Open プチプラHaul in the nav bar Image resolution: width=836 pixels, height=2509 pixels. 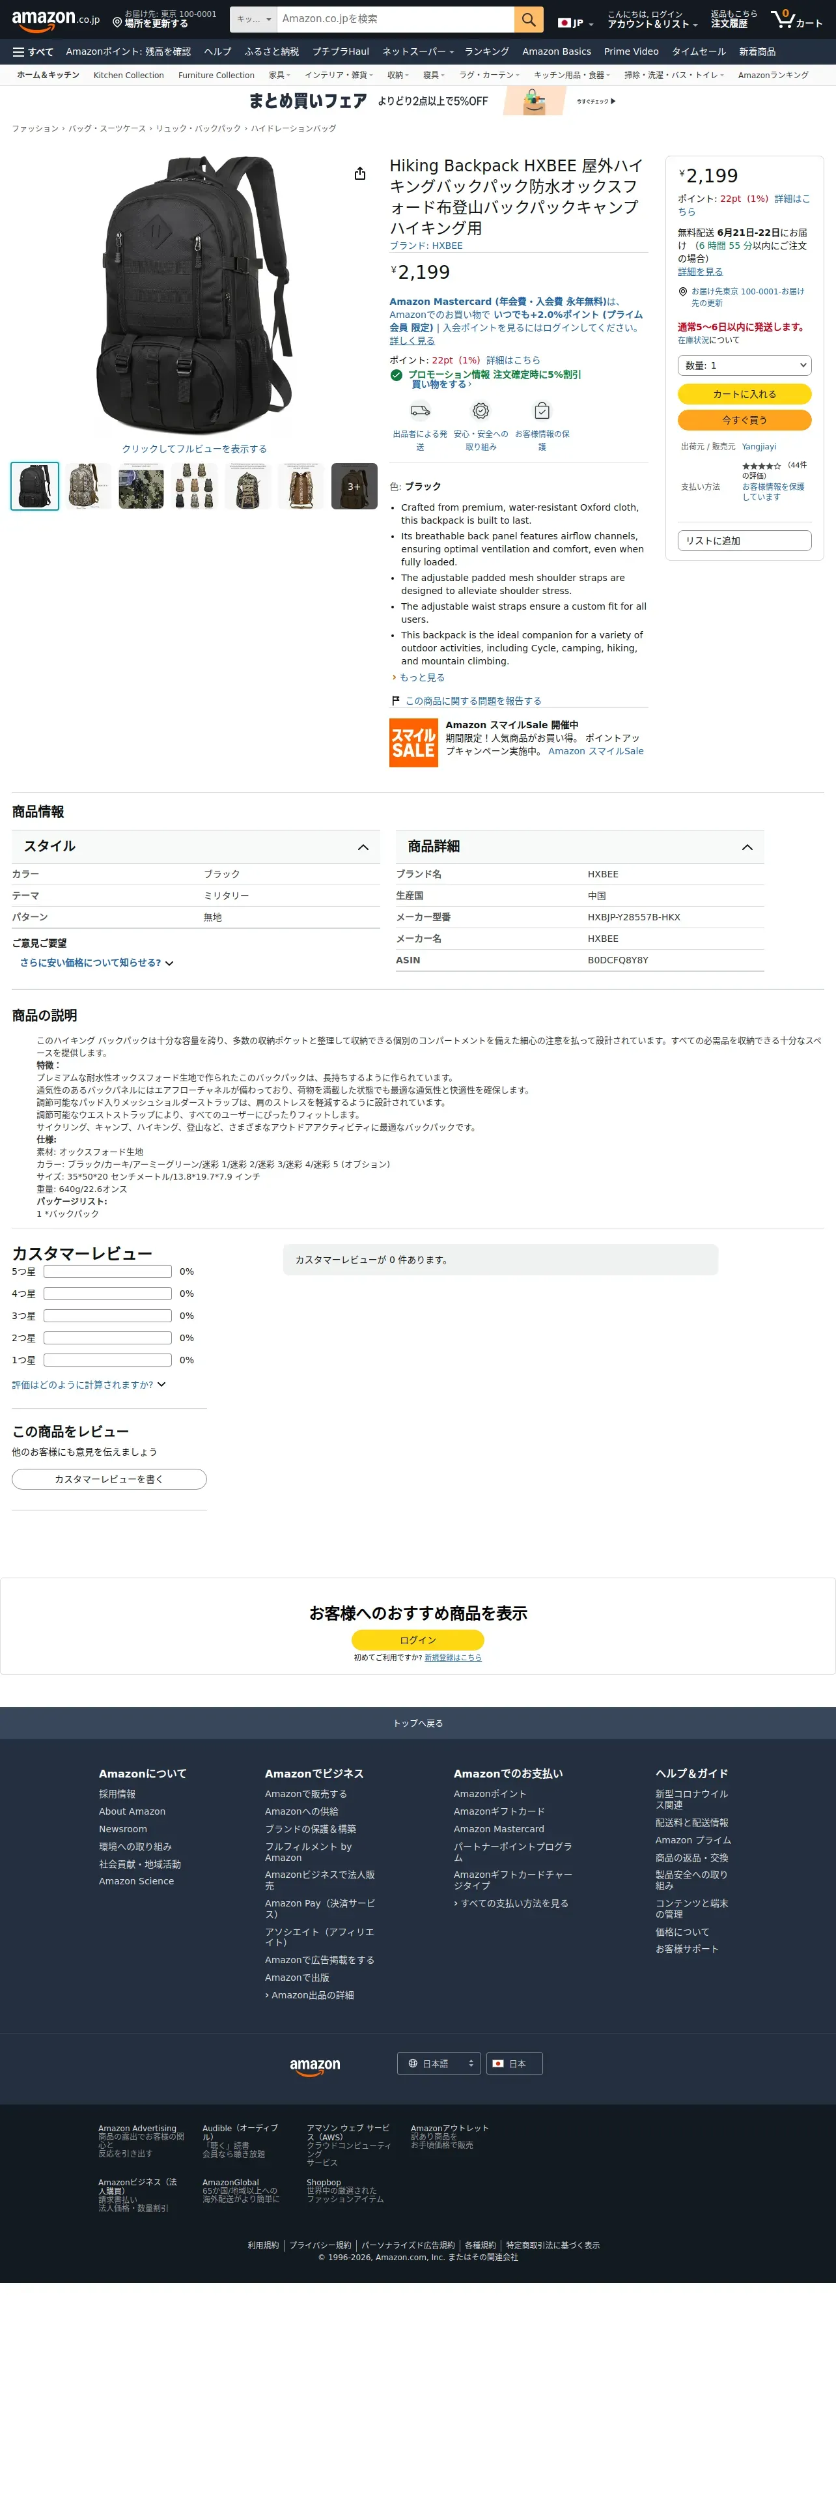[x=341, y=51]
